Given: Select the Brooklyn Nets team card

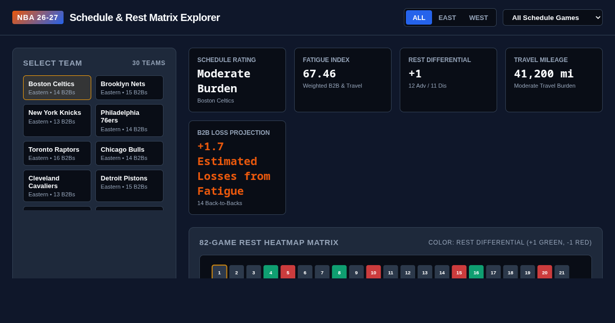Looking at the screenshot, I should click(x=129, y=88).
